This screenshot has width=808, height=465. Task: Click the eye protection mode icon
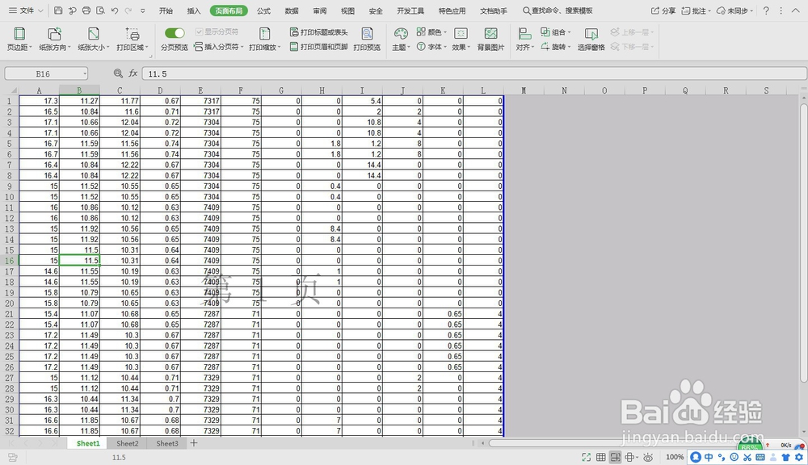click(x=648, y=457)
